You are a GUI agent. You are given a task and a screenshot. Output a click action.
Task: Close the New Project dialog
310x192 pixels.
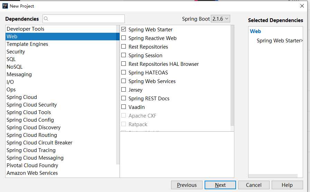tap(302, 6)
